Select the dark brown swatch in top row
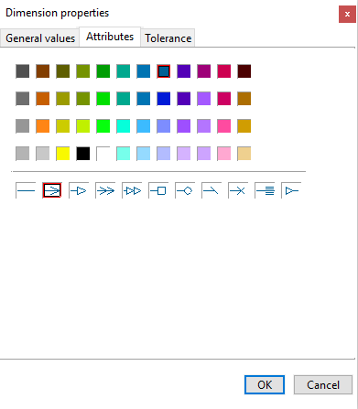This screenshot has height=409, width=358. [43, 71]
